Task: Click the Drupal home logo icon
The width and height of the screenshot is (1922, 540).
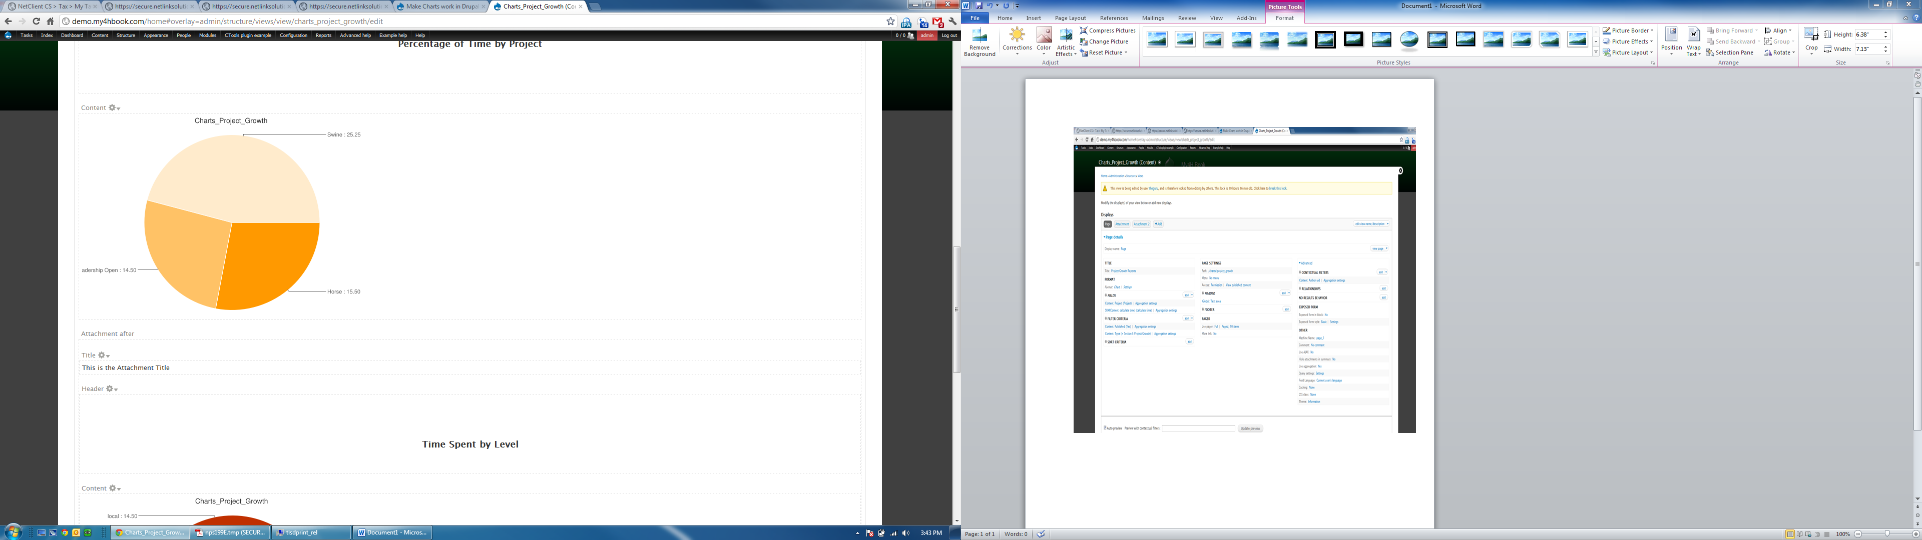Action: (x=8, y=35)
